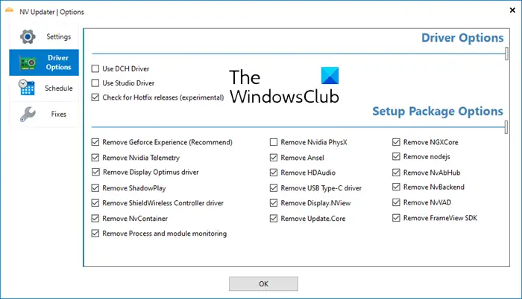
Task: Click the Setup Package Options header handle
Action: pyautogui.click(x=507, y=126)
